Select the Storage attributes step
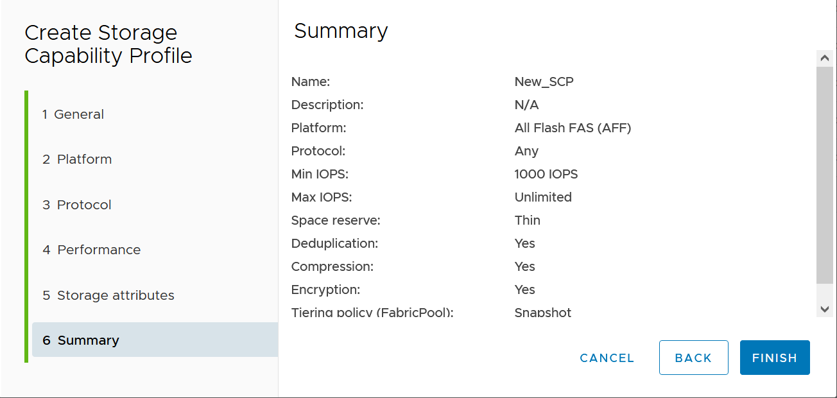 click(x=108, y=295)
